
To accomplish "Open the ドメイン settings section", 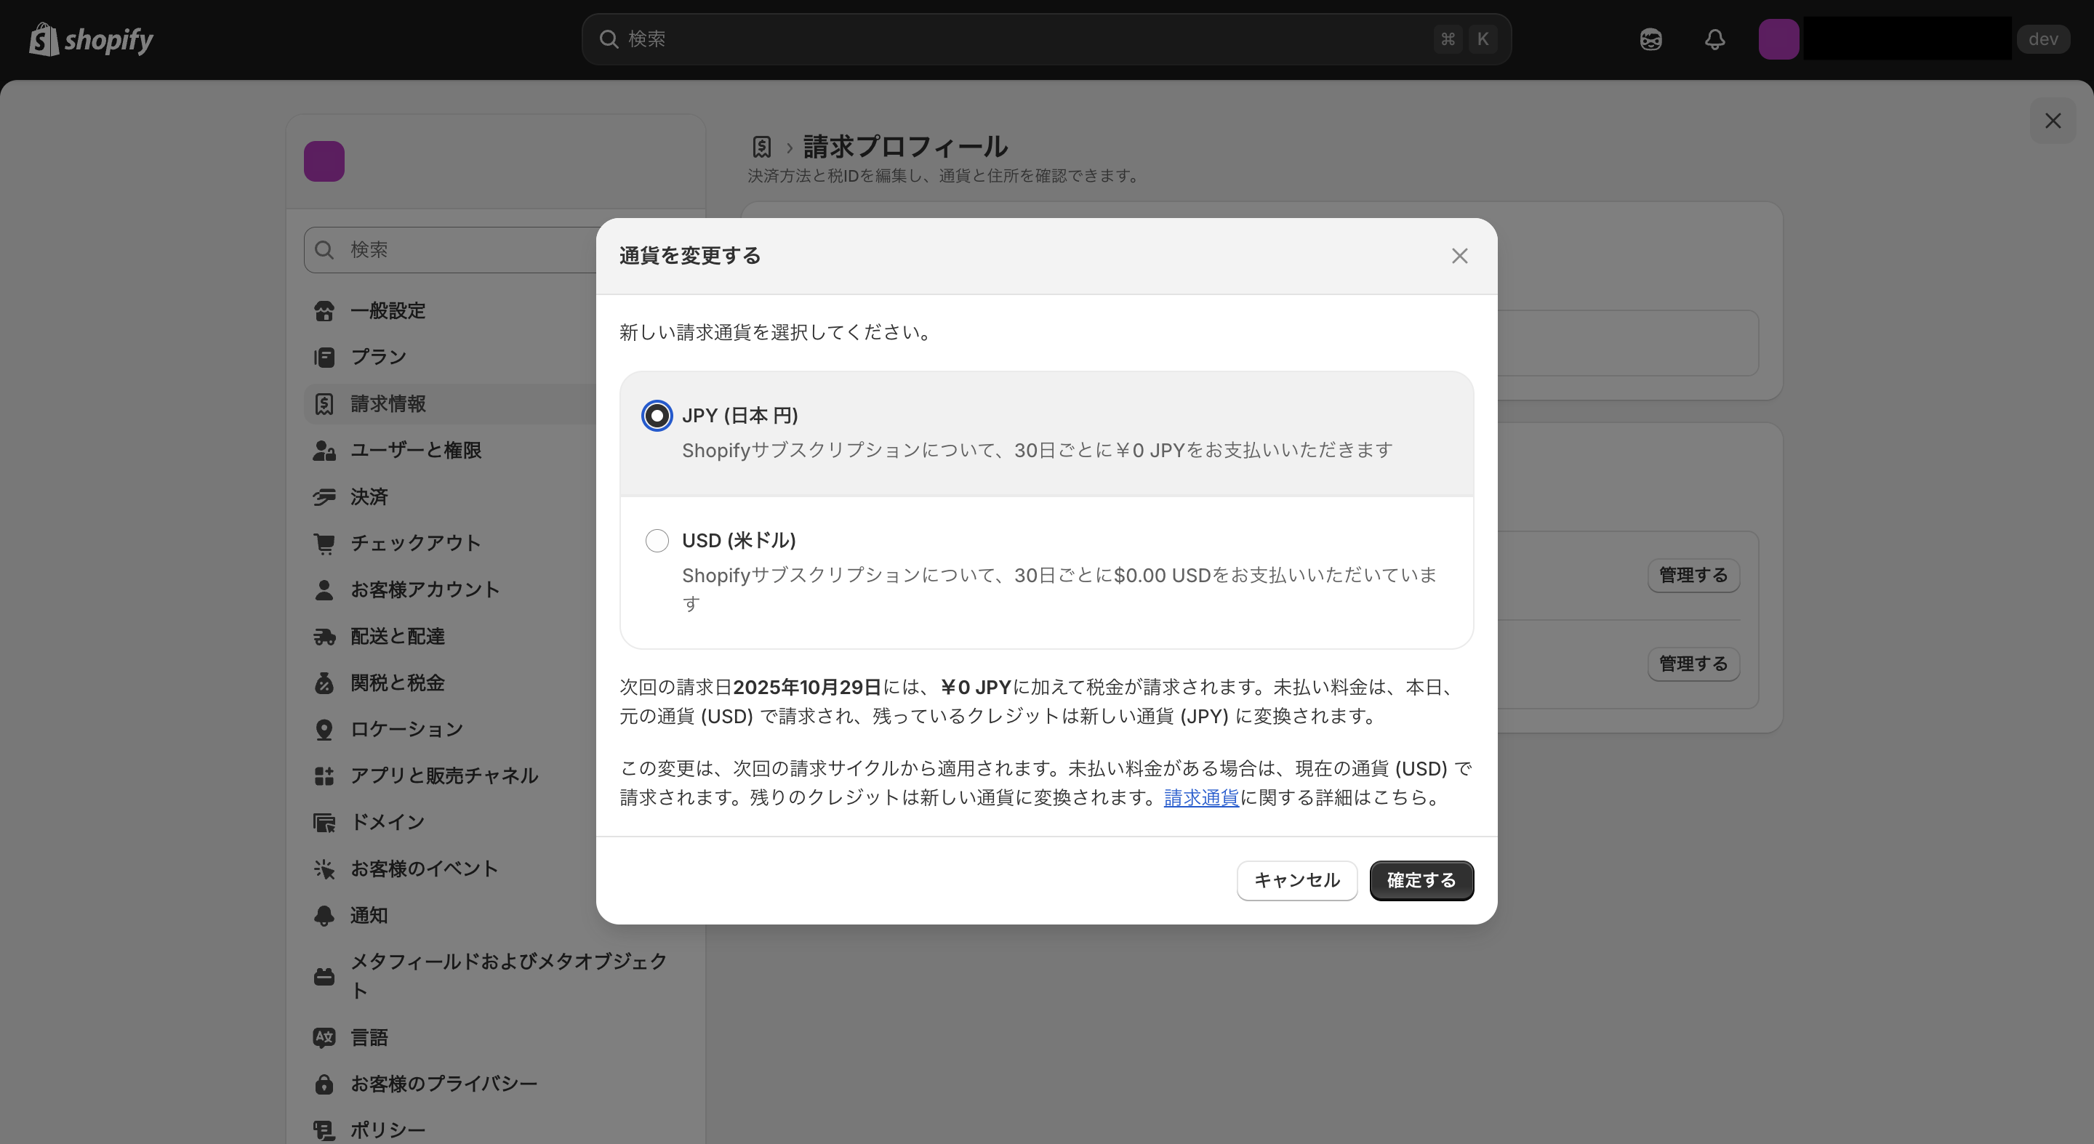I will click(387, 821).
